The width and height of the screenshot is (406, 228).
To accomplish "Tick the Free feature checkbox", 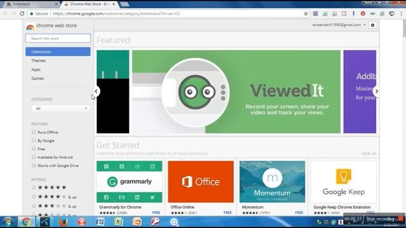I will [x=34, y=148].
